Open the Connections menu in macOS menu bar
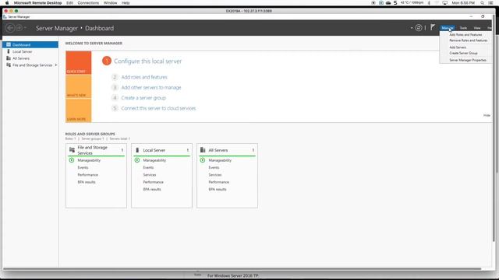499x280 pixels. pos(88,3)
